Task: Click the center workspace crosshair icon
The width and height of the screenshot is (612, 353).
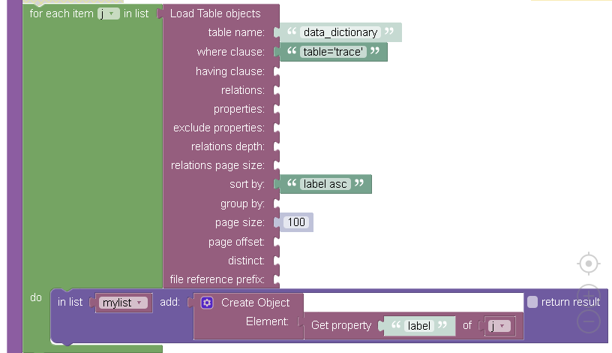Action: coord(589,264)
